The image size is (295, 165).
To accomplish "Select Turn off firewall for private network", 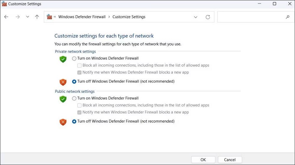I will tap(74, 82).
